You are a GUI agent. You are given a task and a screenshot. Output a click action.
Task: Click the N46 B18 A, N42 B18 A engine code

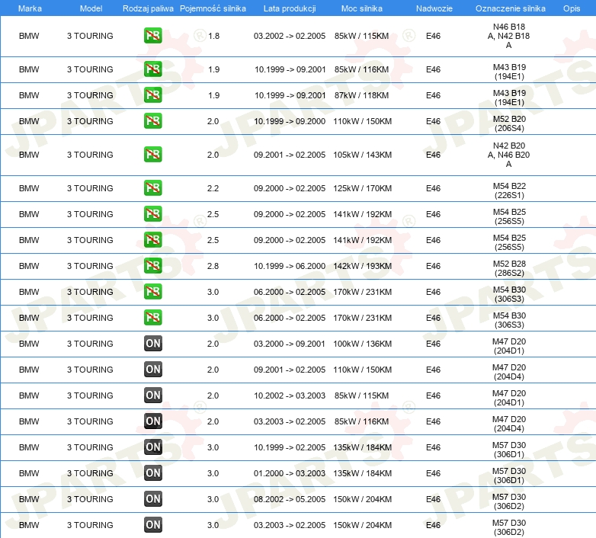pyautogui.click(x=509, y=36)
